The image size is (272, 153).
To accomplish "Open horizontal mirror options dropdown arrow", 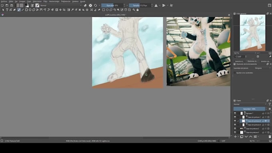I will [160, 6].
